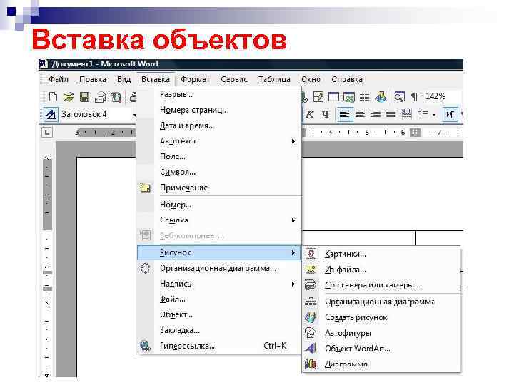
Task: Choose Дата и время... menu entry
Action: click(218, 125)
